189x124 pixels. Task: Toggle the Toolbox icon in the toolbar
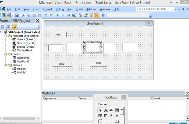[x=97, y=15]
